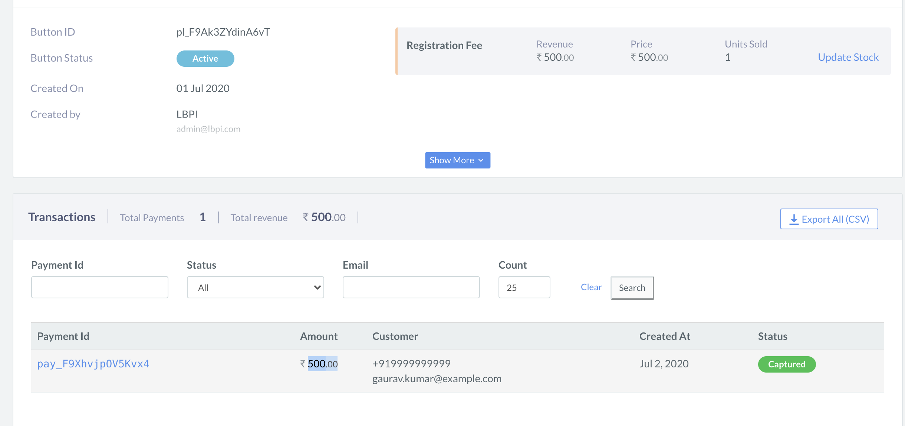Click Update Stock for Registration Fee

(x=848, y=57)
